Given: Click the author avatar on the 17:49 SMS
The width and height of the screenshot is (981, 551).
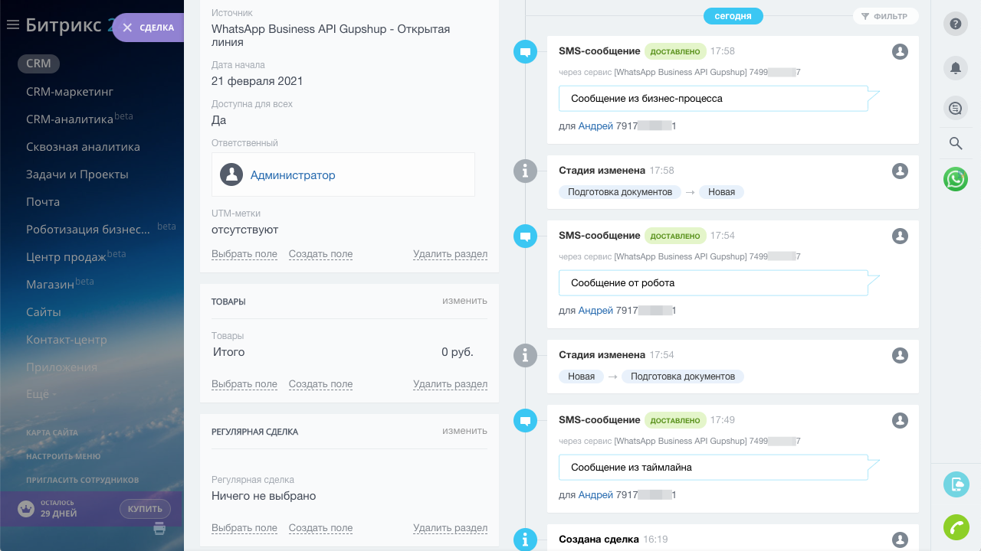Looking at the screenshot, I should [901, 420].
